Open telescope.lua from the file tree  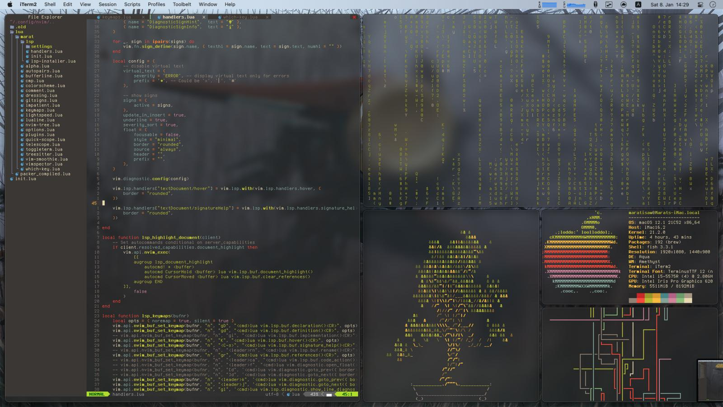coord(43,144)
